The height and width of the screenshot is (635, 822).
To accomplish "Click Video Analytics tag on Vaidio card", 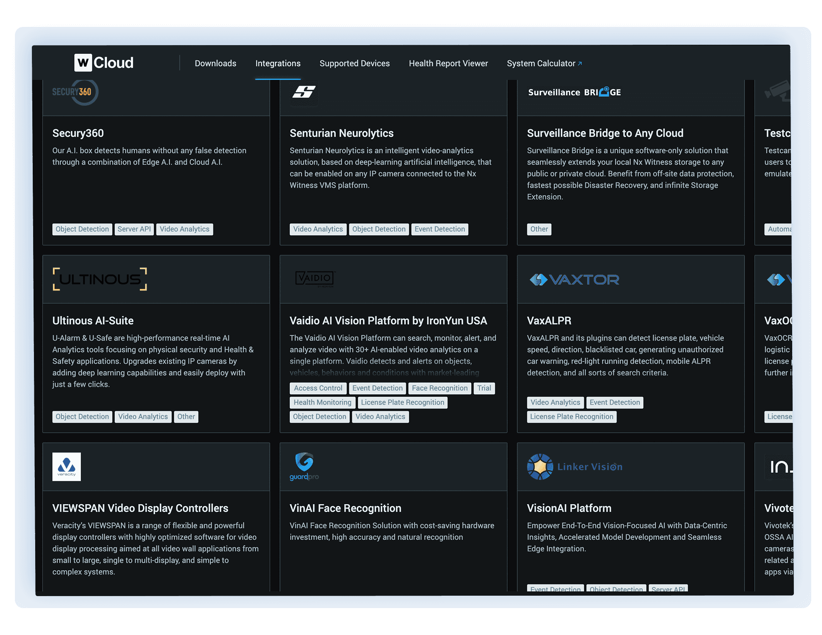I will (380, 417).
